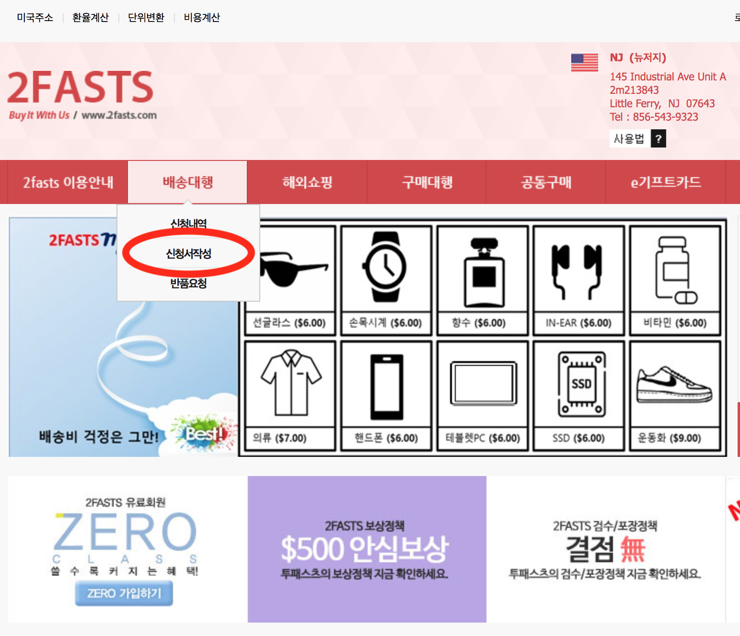Click the Tel : 856-543-9323 number
The width and height of the screenshot is (740, 636).
pos(654,117)
